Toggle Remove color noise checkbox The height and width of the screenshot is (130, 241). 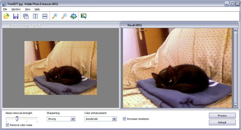tap(7, 125)
